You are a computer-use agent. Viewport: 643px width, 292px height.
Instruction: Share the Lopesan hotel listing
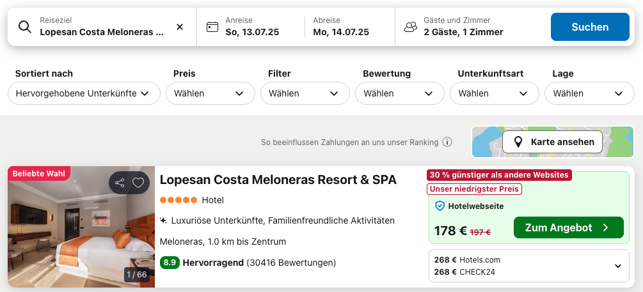coord(120,183)
